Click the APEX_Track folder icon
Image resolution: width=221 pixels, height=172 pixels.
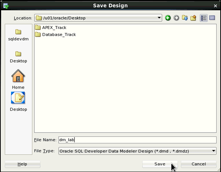38,28
